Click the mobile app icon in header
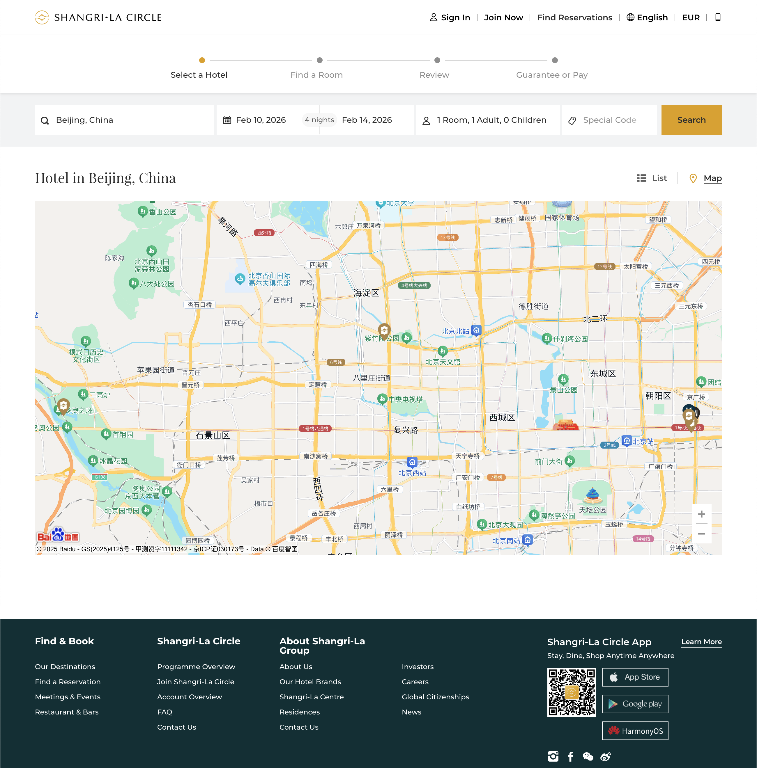Viewport: 757px width, 768px height. (x=718, y=17)
